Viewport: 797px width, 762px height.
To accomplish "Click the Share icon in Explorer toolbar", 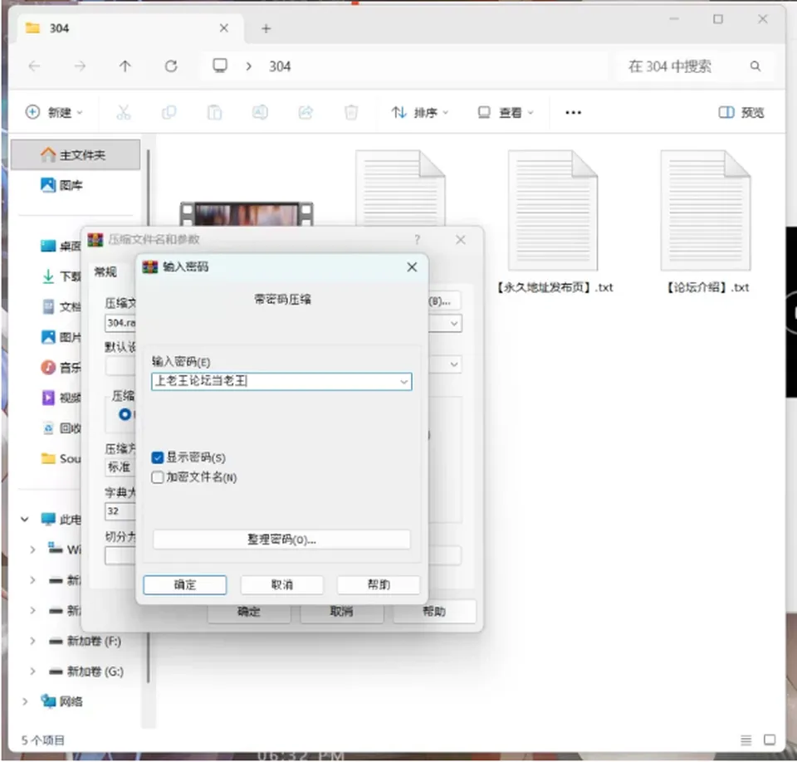I will (306, 112).
